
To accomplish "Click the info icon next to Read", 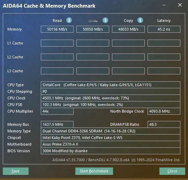I will (69, 20).
